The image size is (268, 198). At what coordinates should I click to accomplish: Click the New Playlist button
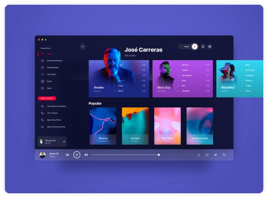pos(47,98)
